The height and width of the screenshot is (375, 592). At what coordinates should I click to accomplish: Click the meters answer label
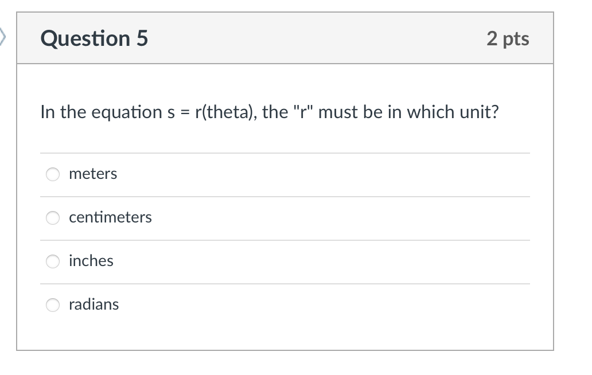(93, 174)
